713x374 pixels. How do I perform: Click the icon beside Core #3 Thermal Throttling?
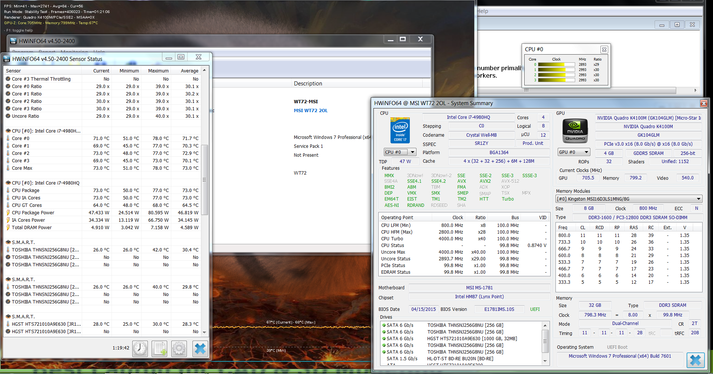pyautogui.click(x=8, y=79)
